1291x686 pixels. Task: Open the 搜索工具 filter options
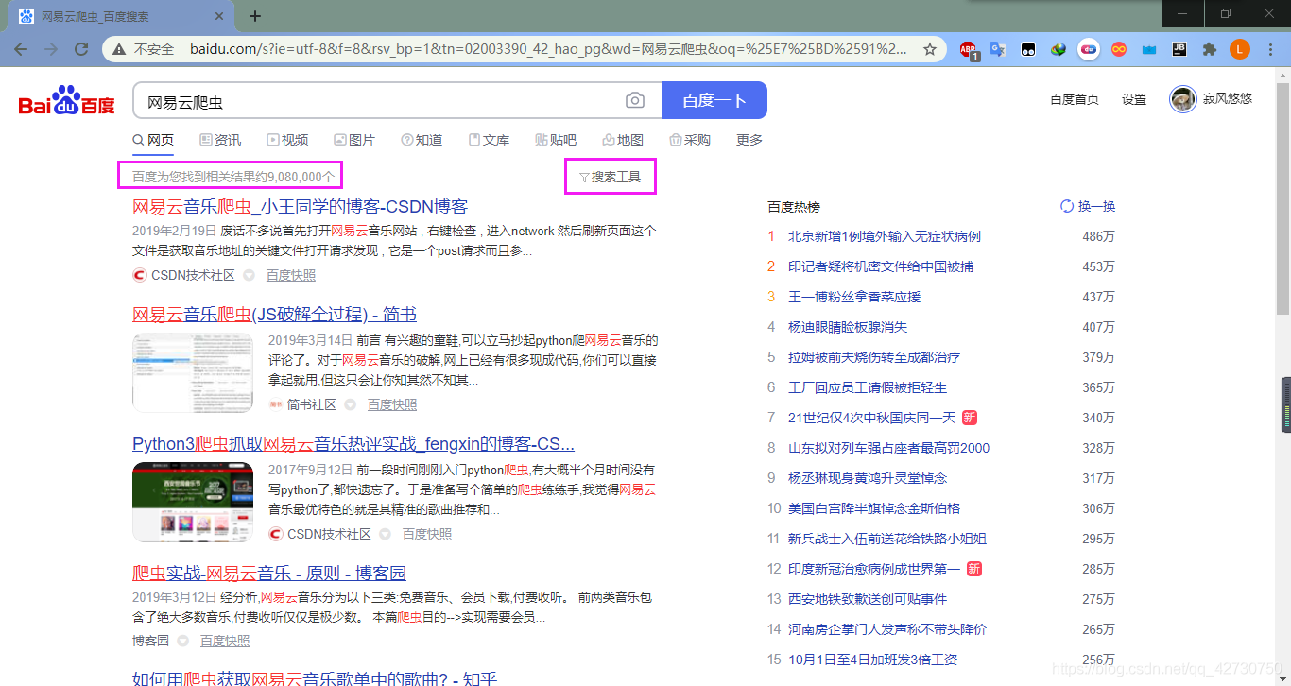610,177
